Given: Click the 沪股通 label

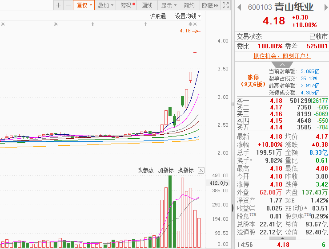Looking at the screenshot, I should 158,16.
